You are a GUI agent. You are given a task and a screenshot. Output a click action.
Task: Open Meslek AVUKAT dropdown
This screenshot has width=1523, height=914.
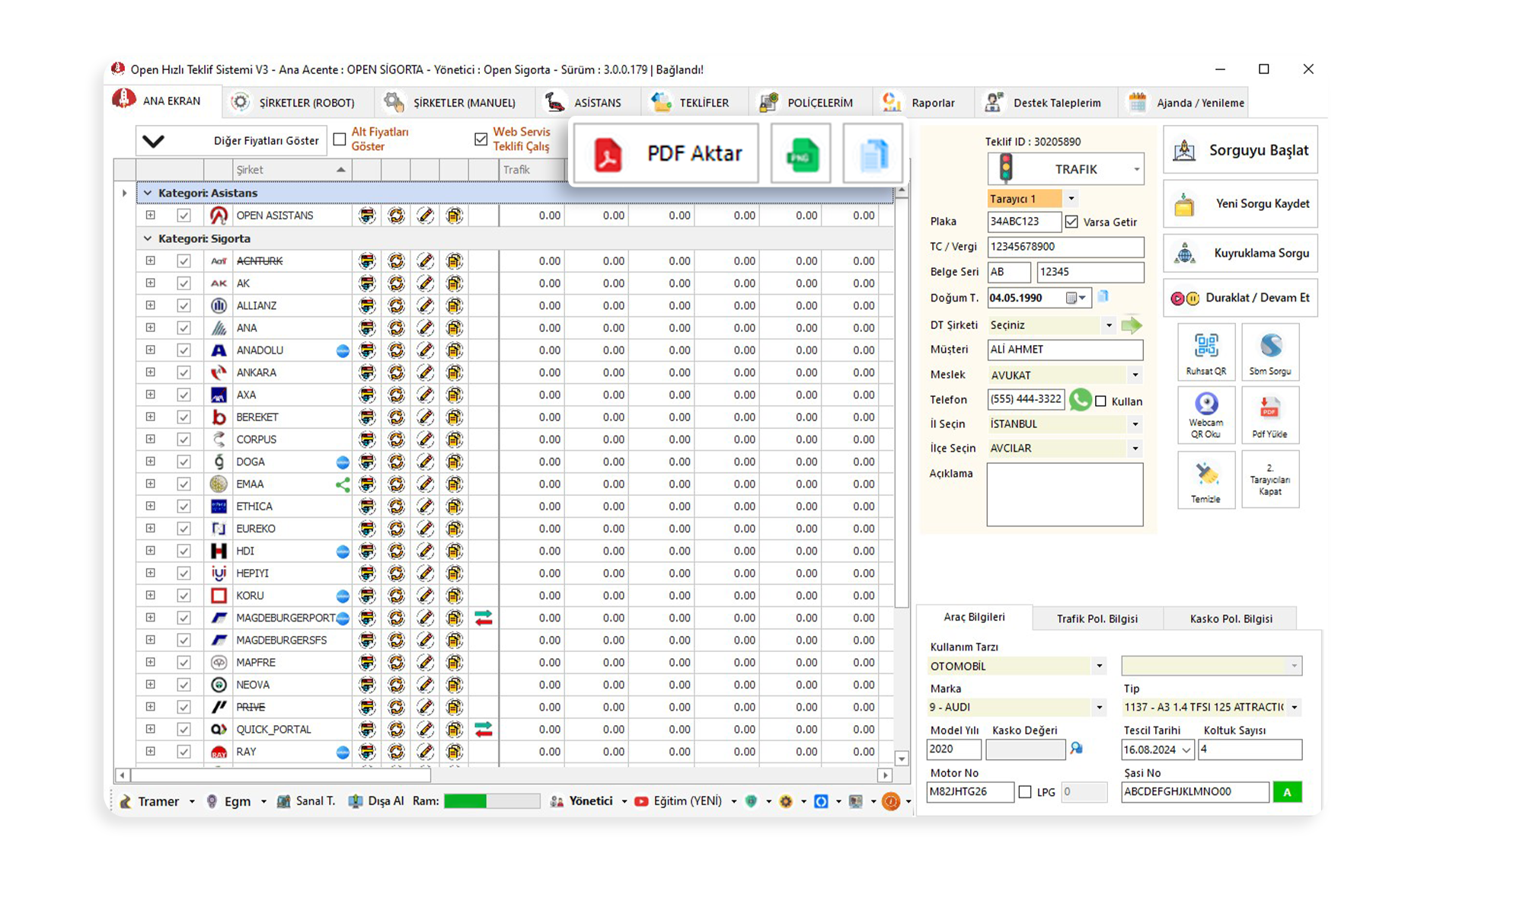tap(1135, 375)
